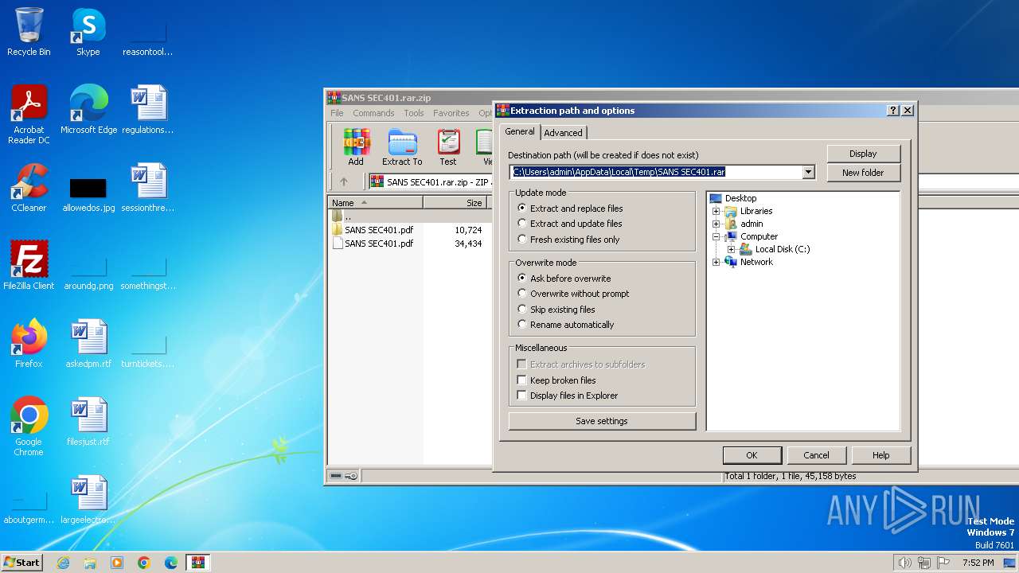Click Internet Explorer icon in taskbar
This screenshot has height=573, width=1019.
tap(63, 563)
